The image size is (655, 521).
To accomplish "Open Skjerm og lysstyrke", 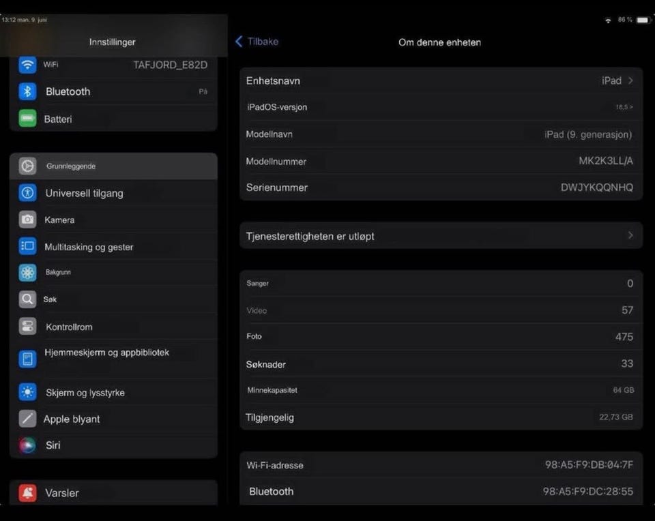I will pos(114,392).
